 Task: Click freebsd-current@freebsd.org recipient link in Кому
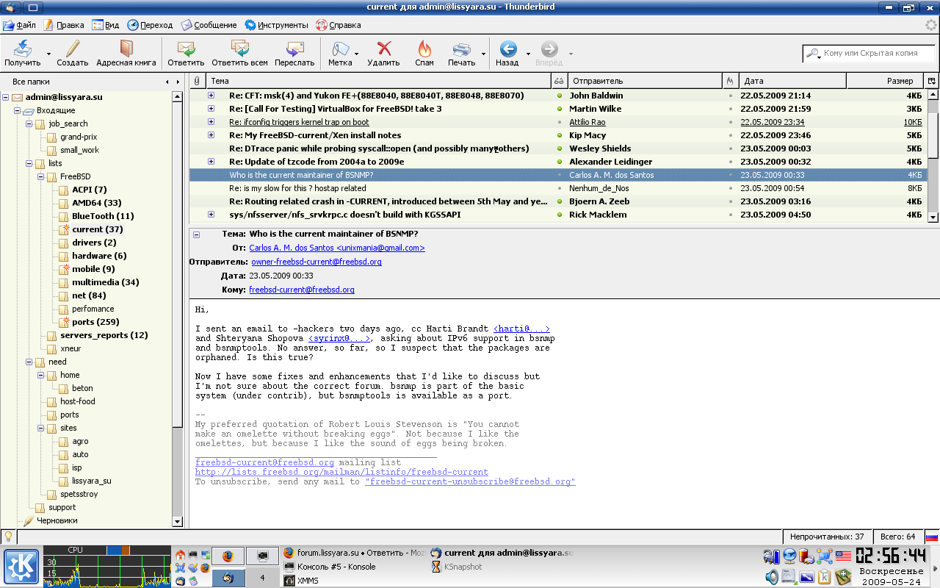pyautogui.click(x=302, y=290)
